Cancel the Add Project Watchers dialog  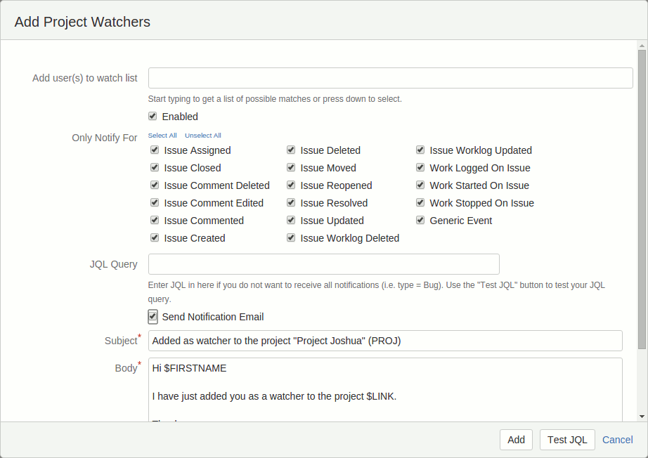[617, 440]
